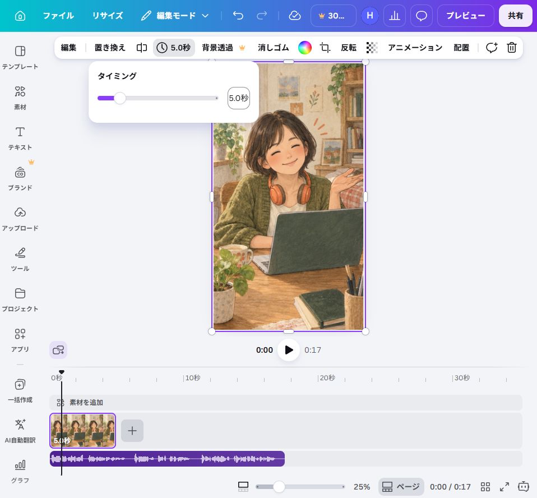Click the timeline thumbnail view icon

(243, 487)
